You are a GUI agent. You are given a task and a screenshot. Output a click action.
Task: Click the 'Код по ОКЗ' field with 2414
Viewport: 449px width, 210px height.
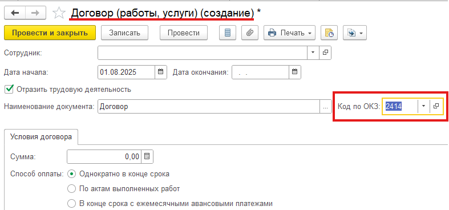(400, 106)
